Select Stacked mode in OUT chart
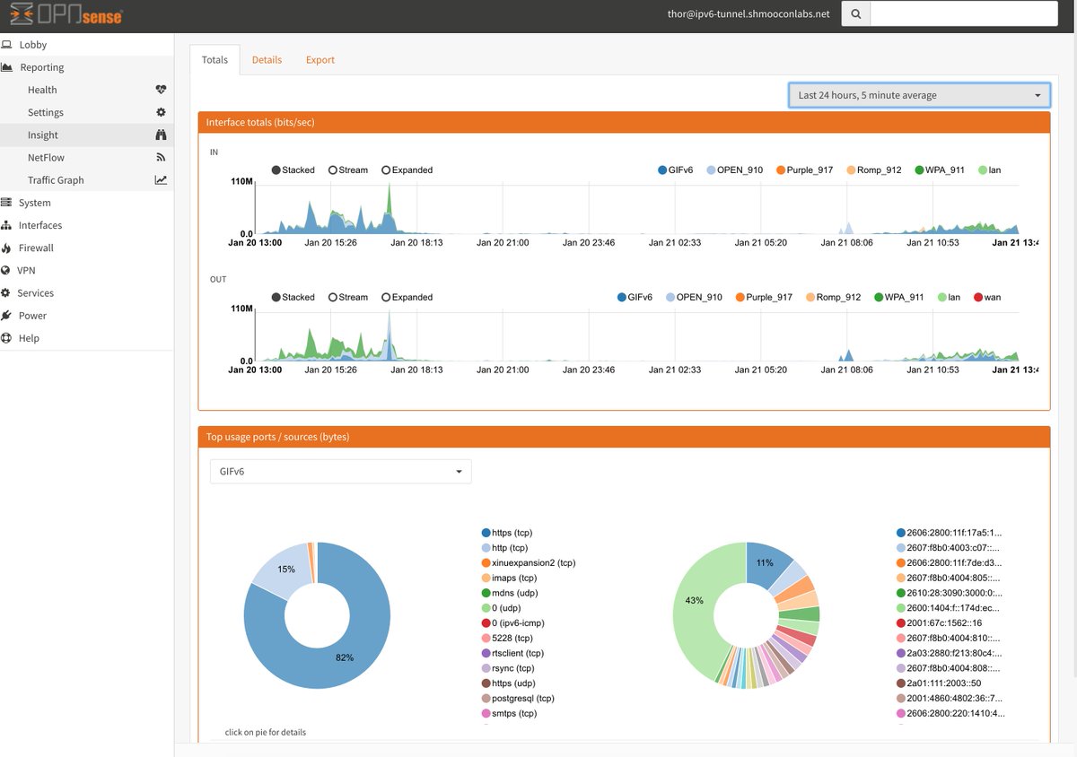 pos(293,297)
